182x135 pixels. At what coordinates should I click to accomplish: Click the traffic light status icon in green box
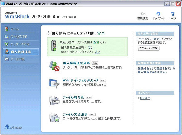[x=54, y=46]
